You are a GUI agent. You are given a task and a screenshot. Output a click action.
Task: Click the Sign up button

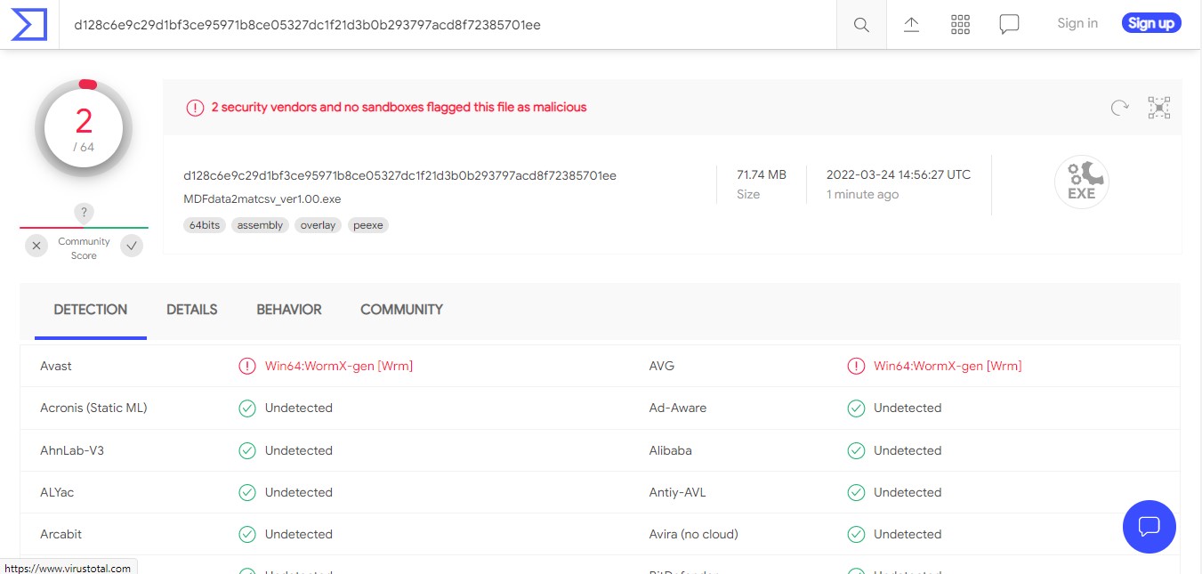pos(1151,23)
